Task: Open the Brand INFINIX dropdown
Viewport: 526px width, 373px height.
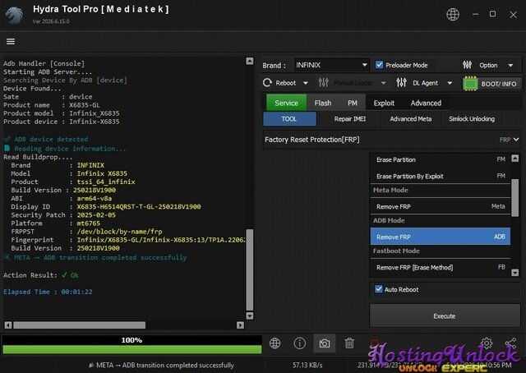Action: (331, 65)
